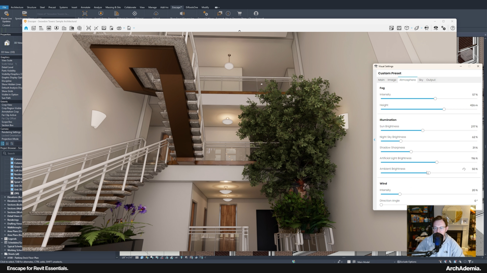The image size is (487, 273).
Task: Click the Take Screenshot icon
Action: [89, 28]
